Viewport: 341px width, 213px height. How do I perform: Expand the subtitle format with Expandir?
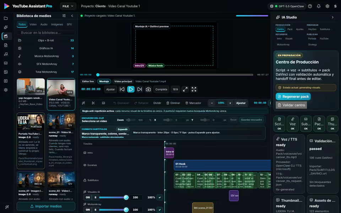pyautogui.click(x=123, y=129)
